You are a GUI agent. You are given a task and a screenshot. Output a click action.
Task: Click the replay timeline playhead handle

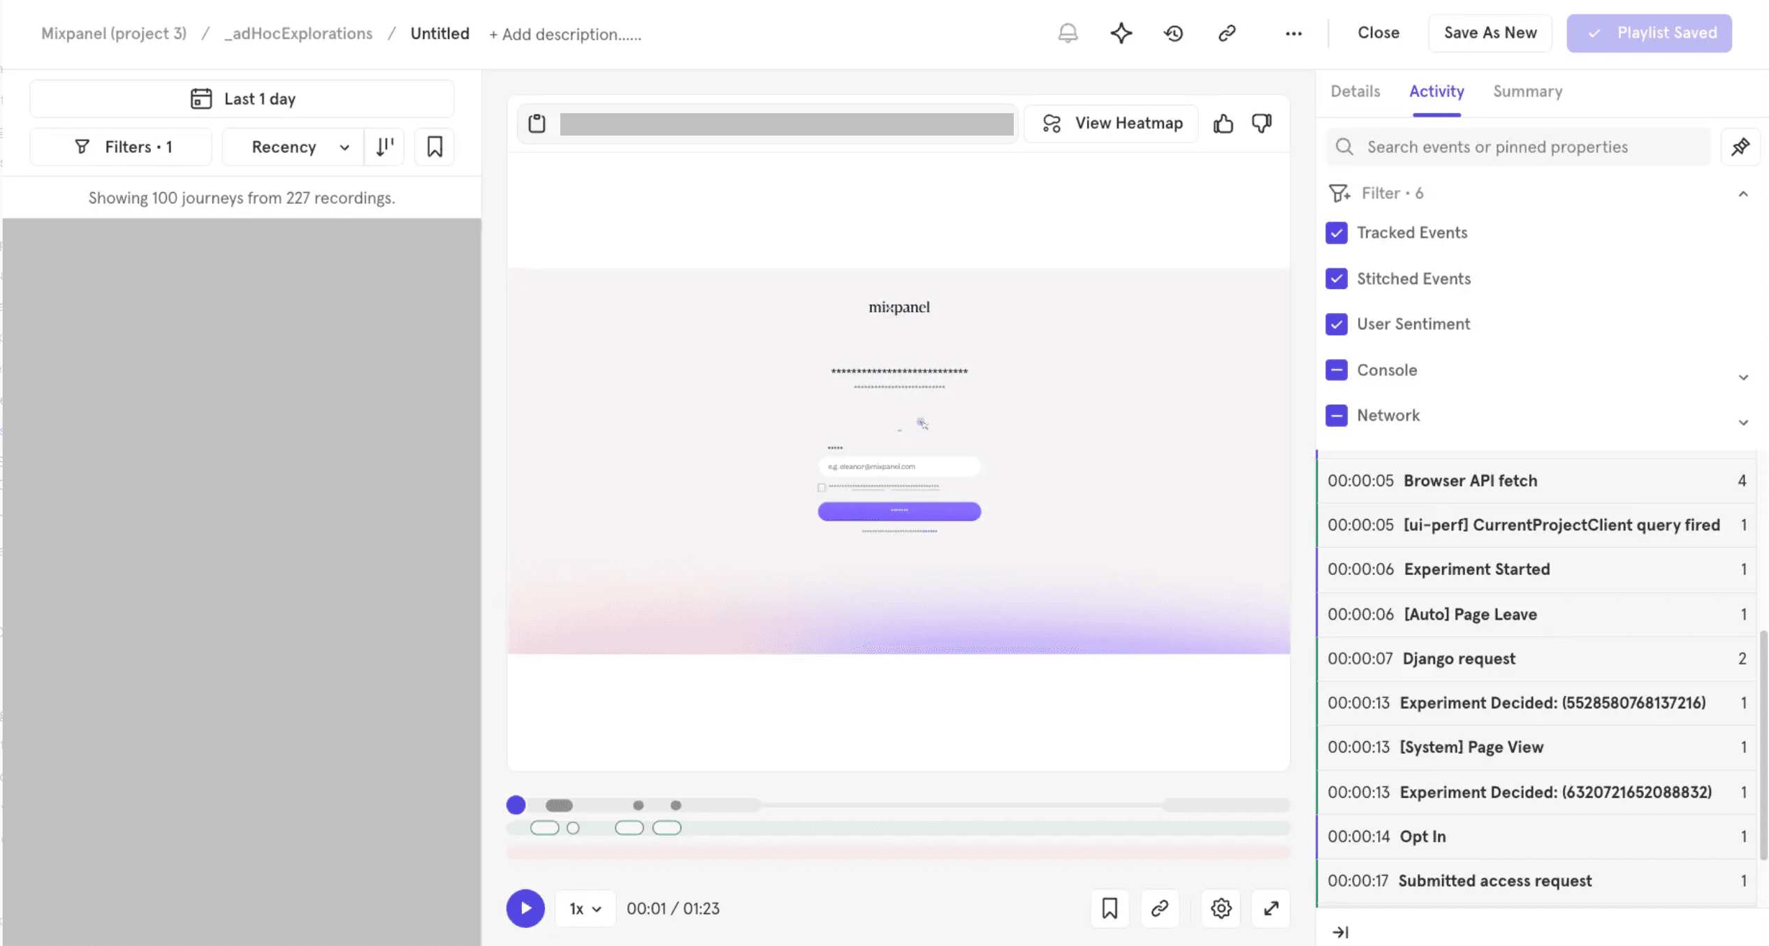[x=516, y=805]
